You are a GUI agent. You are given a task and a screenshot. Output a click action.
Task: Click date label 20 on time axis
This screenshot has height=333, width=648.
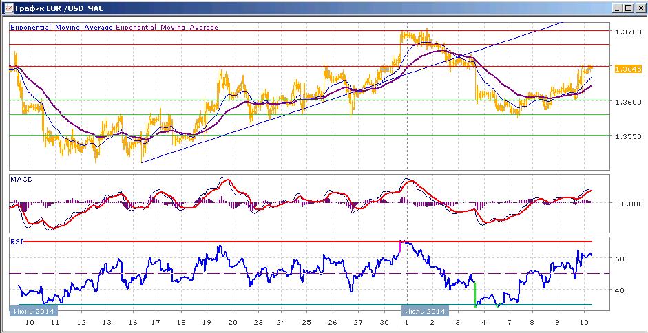(233, 322)
